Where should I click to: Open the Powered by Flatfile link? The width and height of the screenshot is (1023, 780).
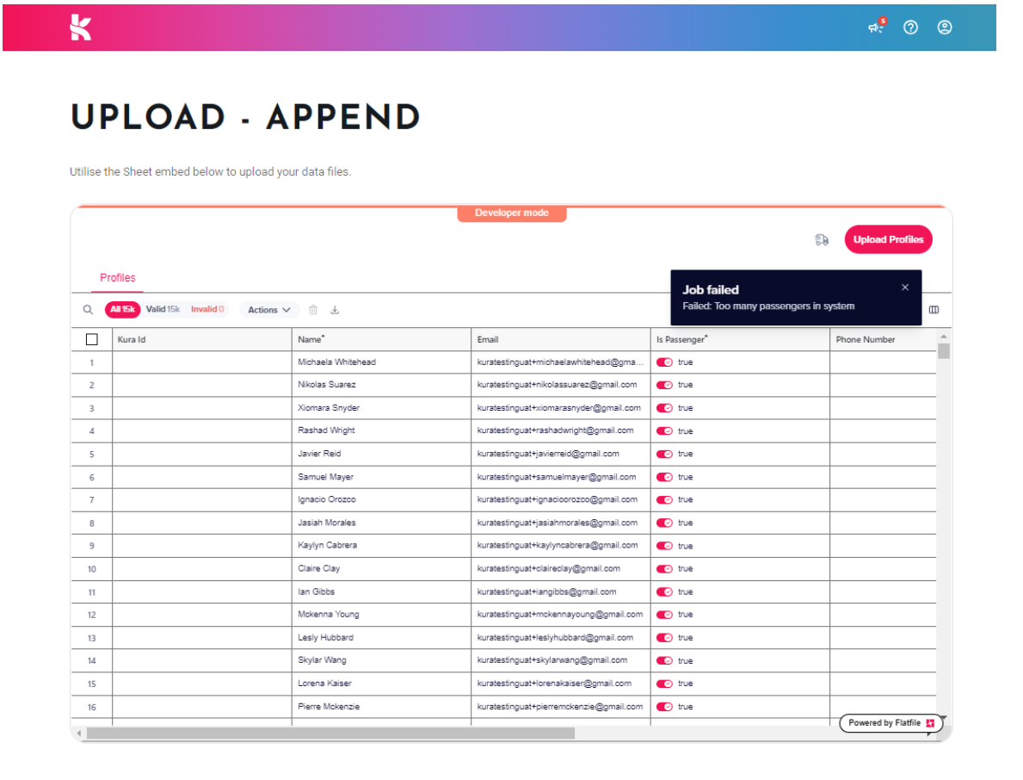(891, 723)
